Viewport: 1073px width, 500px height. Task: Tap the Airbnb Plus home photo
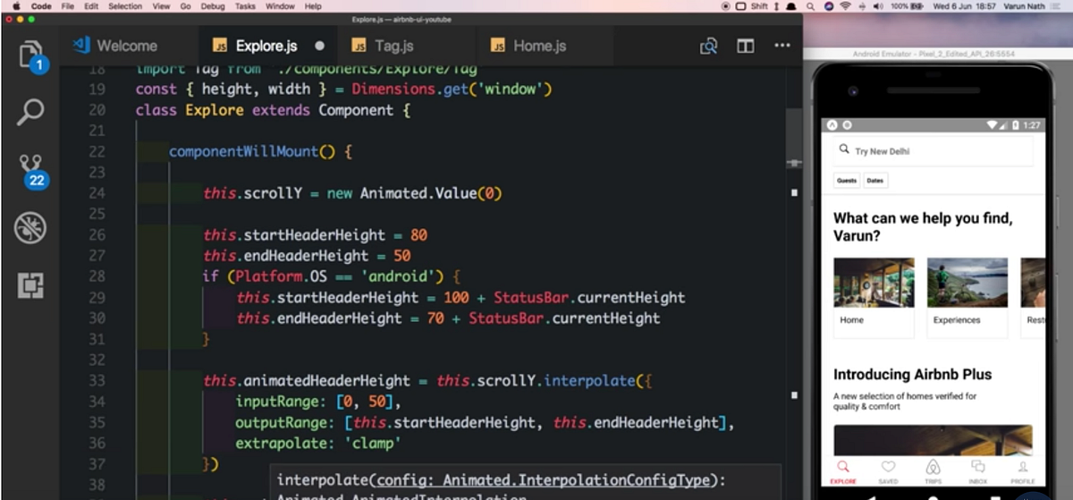[933, 440]
